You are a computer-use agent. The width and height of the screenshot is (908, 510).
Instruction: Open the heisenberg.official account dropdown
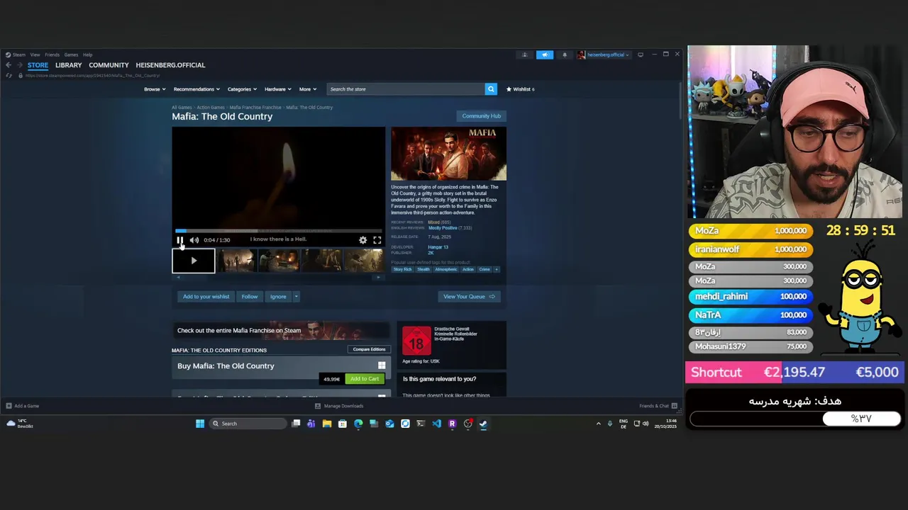pos(603,55)
